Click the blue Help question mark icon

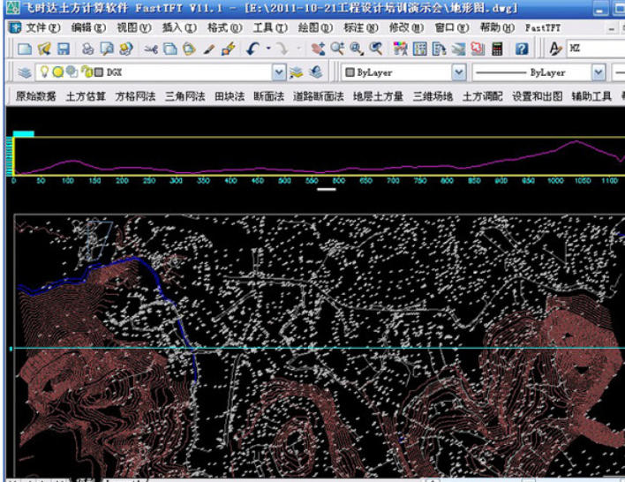[x=522, y=49]
